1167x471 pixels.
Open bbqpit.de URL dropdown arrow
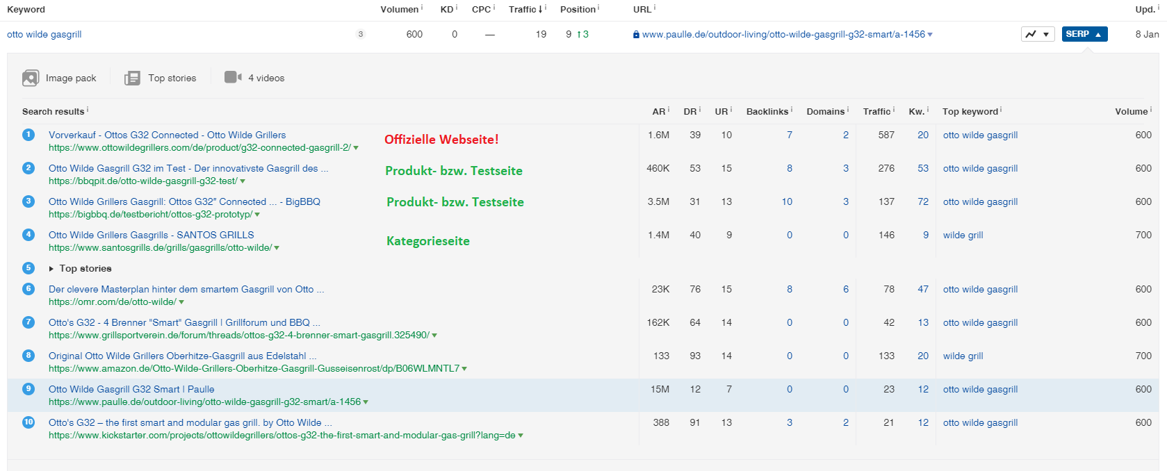pos(243,181)
